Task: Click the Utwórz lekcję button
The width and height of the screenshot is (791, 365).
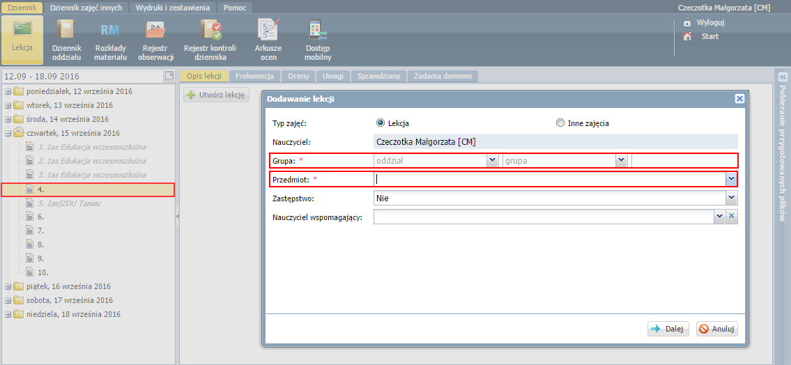Action: (x=216, y=94)
